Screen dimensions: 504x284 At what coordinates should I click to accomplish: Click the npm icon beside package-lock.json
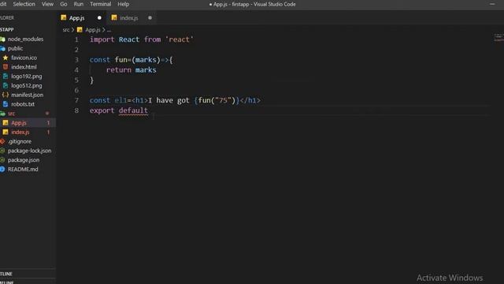2,151
